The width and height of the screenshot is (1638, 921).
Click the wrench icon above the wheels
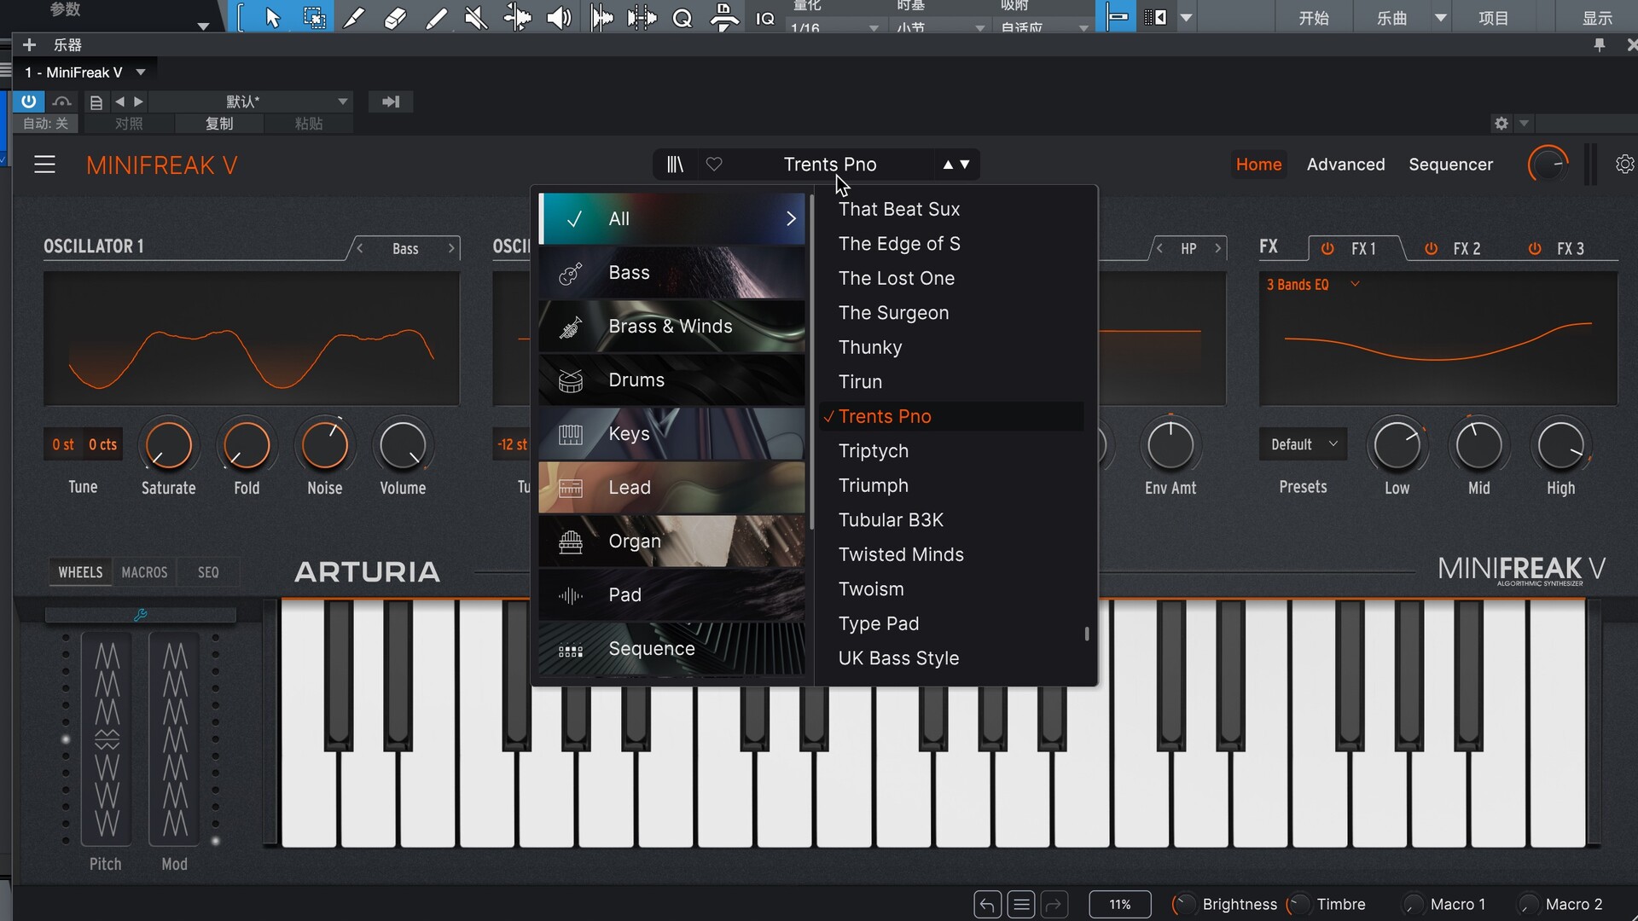click(x=141, y=614)
